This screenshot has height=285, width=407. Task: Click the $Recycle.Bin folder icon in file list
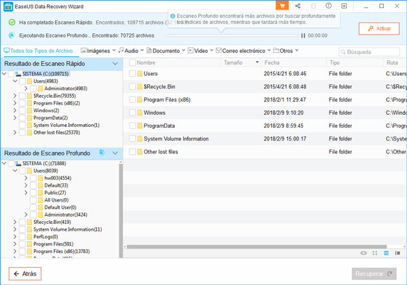click(140, 87)
